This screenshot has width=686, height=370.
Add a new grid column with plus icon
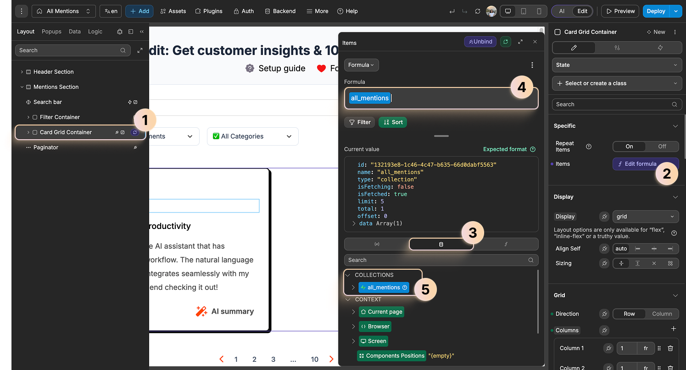click(x=674, y=329)
